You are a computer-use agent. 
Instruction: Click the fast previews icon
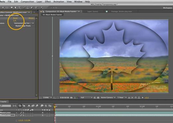pyautogui.click(x=132, y=98)
